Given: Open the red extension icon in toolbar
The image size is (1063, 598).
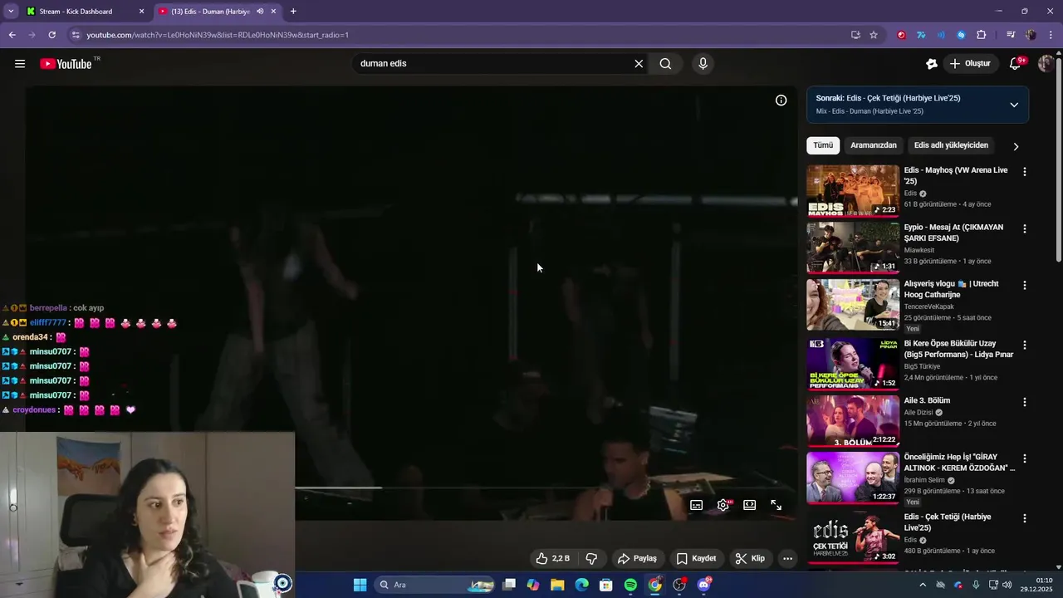Looking at the screenshot, I should pyautogui.click(x=901, y=35).
